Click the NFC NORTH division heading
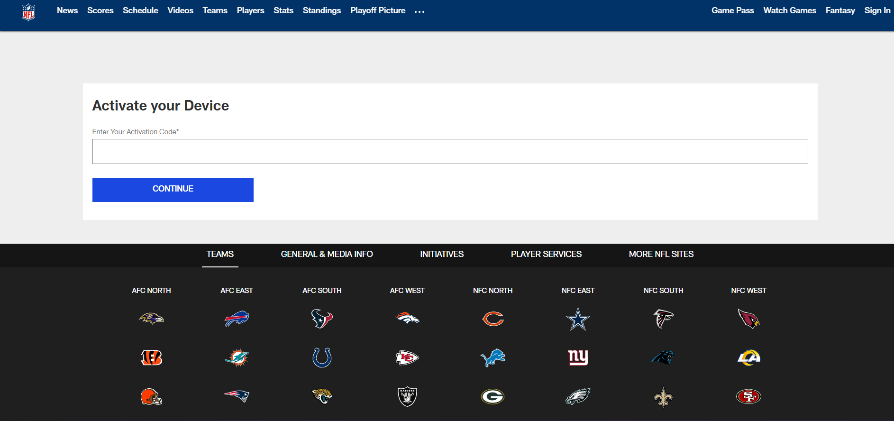 pos(493,291)
